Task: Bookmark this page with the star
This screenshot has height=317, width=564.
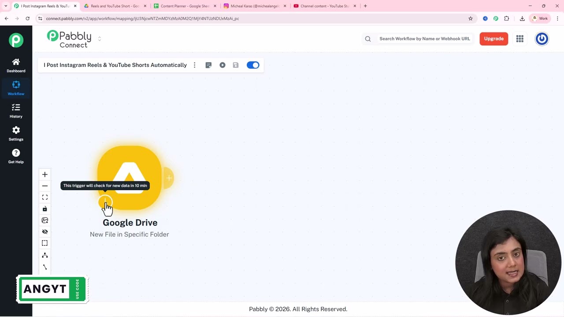Action: (x=471, y=18)
